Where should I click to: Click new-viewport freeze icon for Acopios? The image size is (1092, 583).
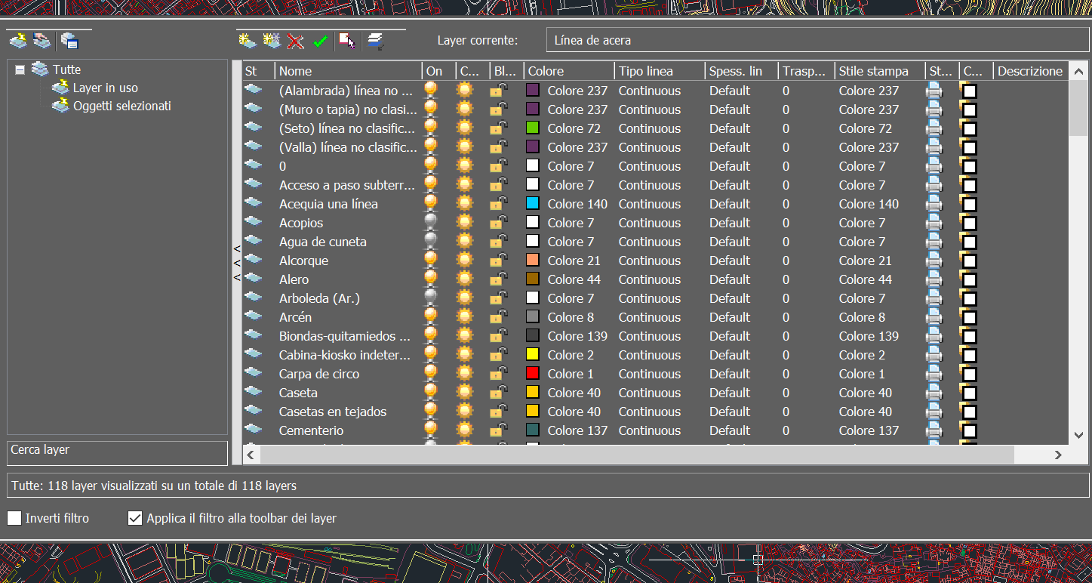[968, 222]
